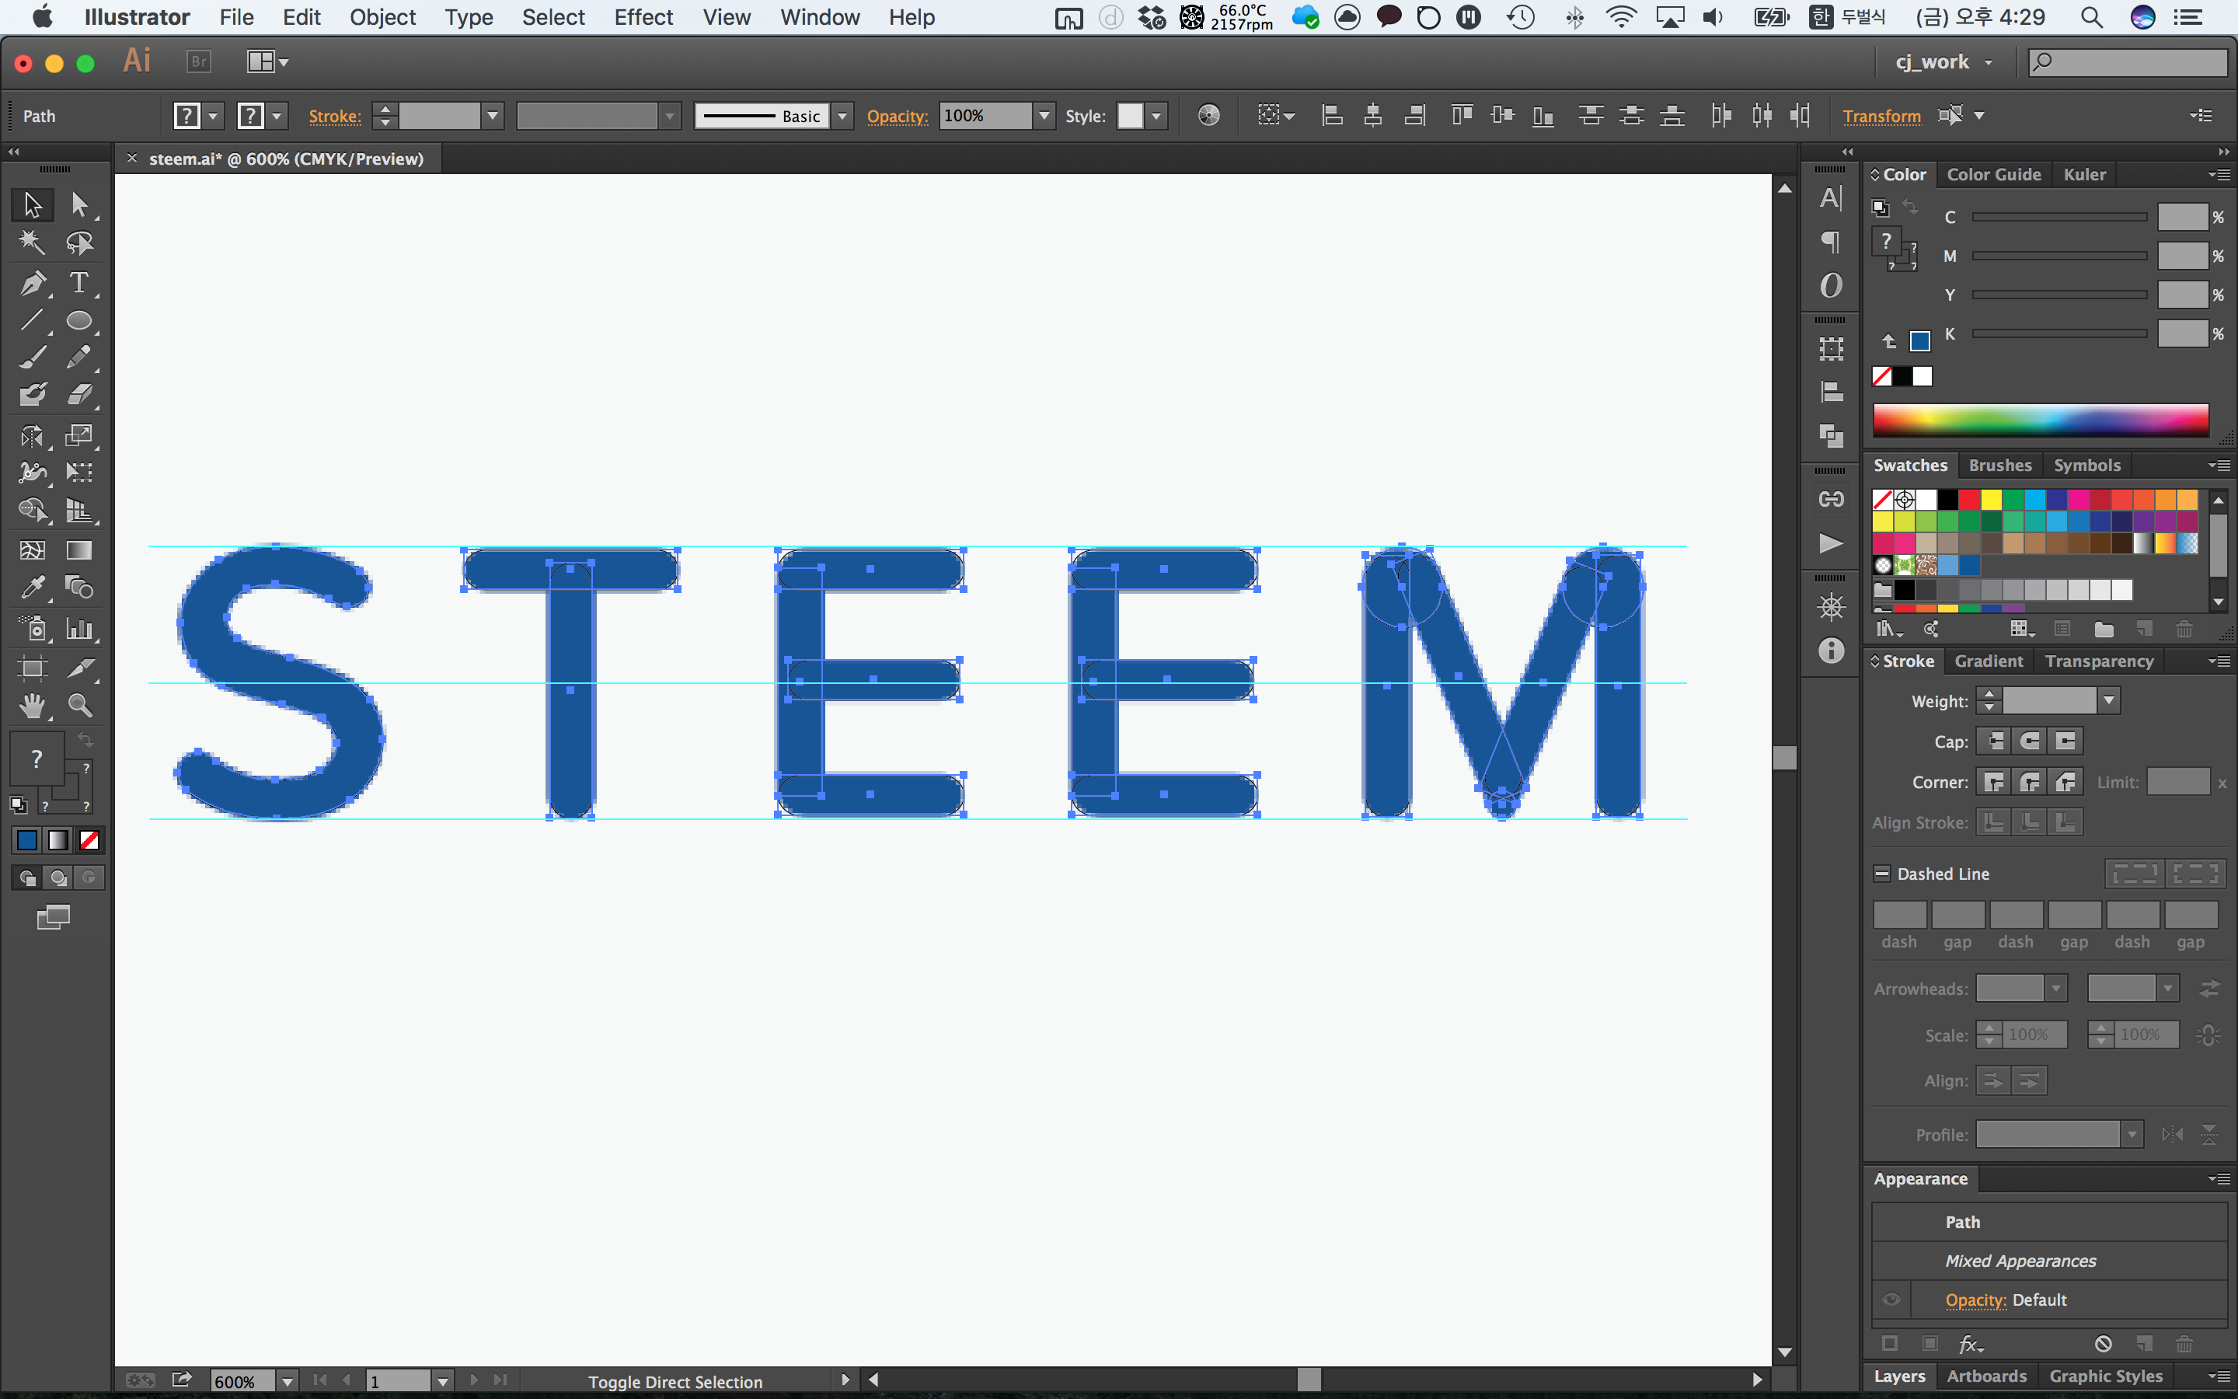Open the Weight dropdown in Stroke panel
Image resolution: width=2238 pixels, height=1399 pixels.
[2110, 700]
